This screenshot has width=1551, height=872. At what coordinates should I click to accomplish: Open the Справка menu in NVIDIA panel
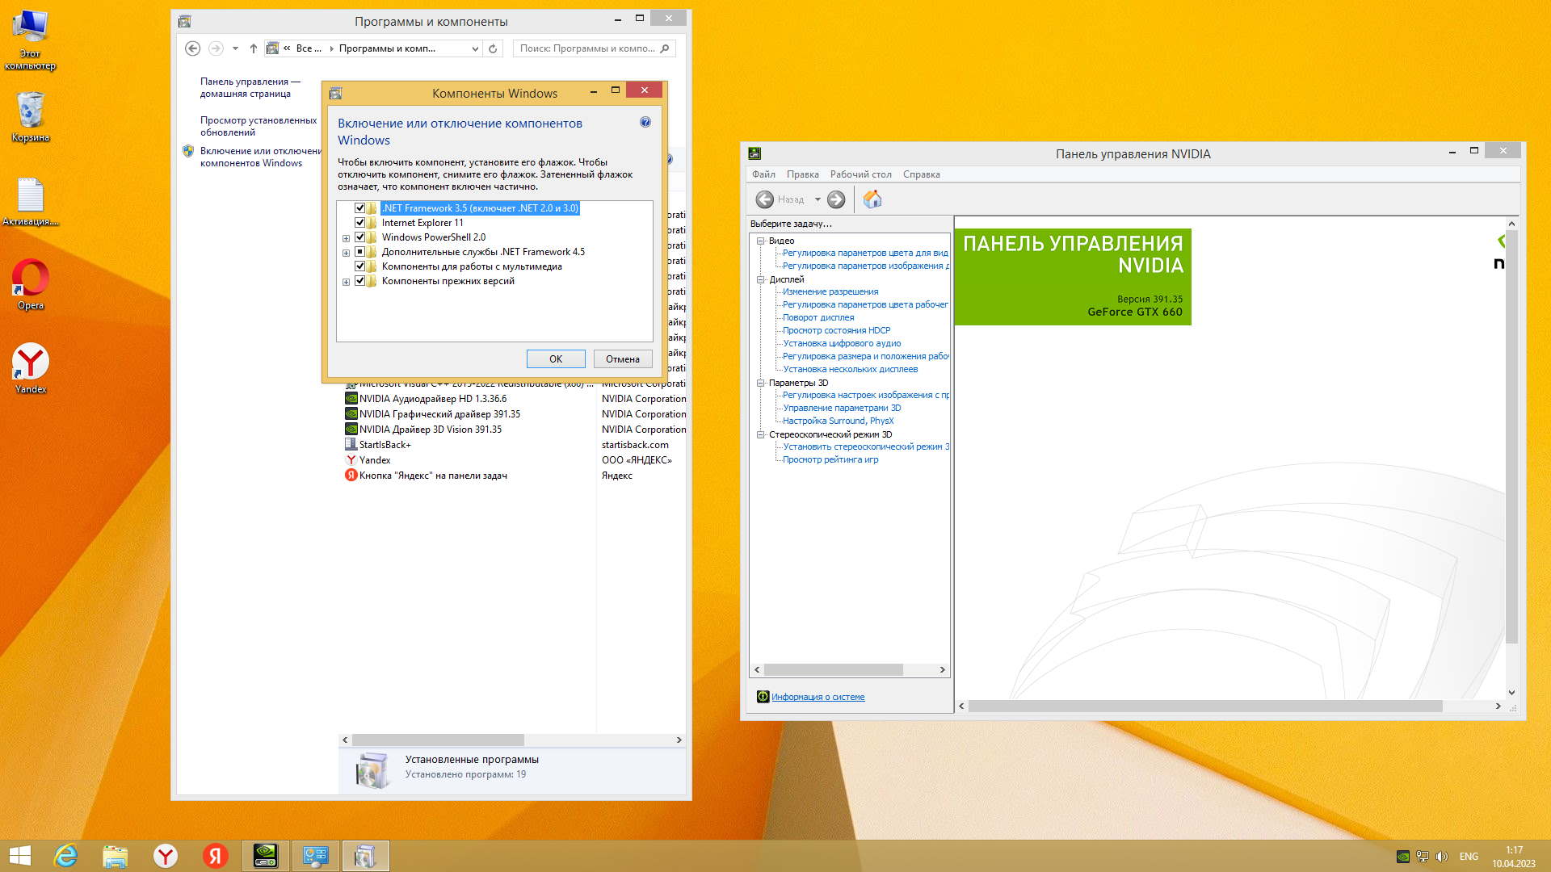click(x=921, y=174)
